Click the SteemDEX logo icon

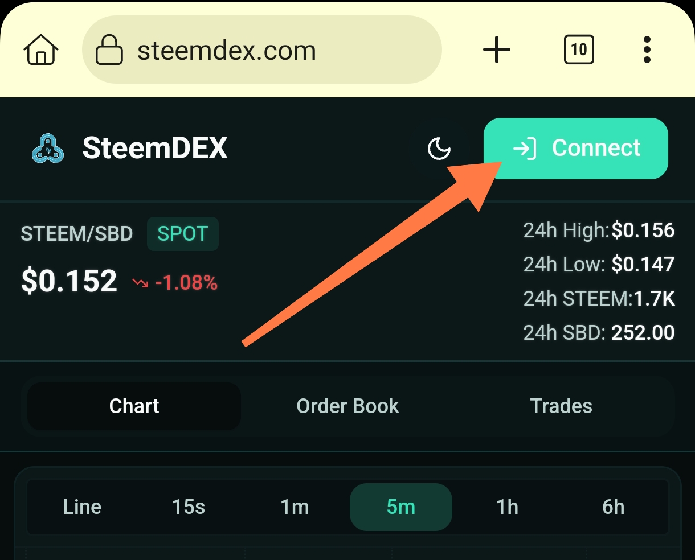pos(48,149)
